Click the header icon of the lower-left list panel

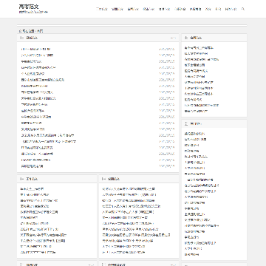(21, 179)
